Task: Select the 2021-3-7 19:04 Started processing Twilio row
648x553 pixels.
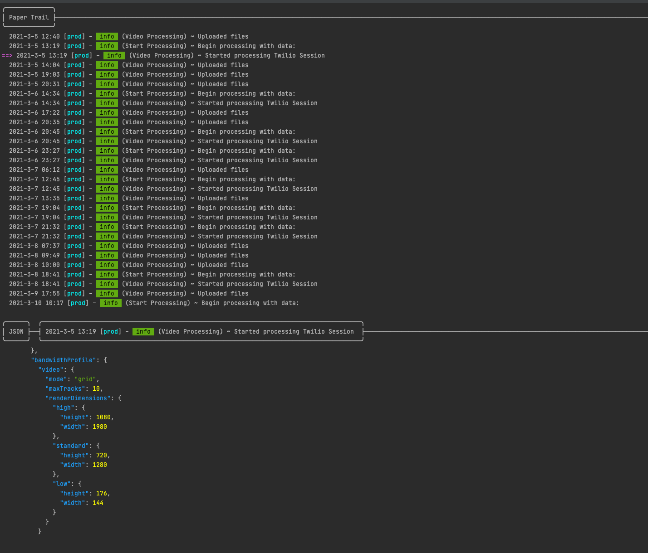Action: tap(163, 217)
